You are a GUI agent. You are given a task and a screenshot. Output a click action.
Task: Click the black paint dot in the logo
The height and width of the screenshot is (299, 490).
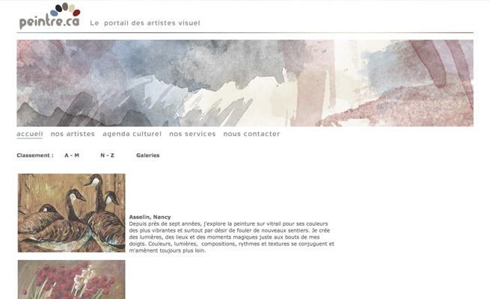pyautogui.click(x=59, y=7)
